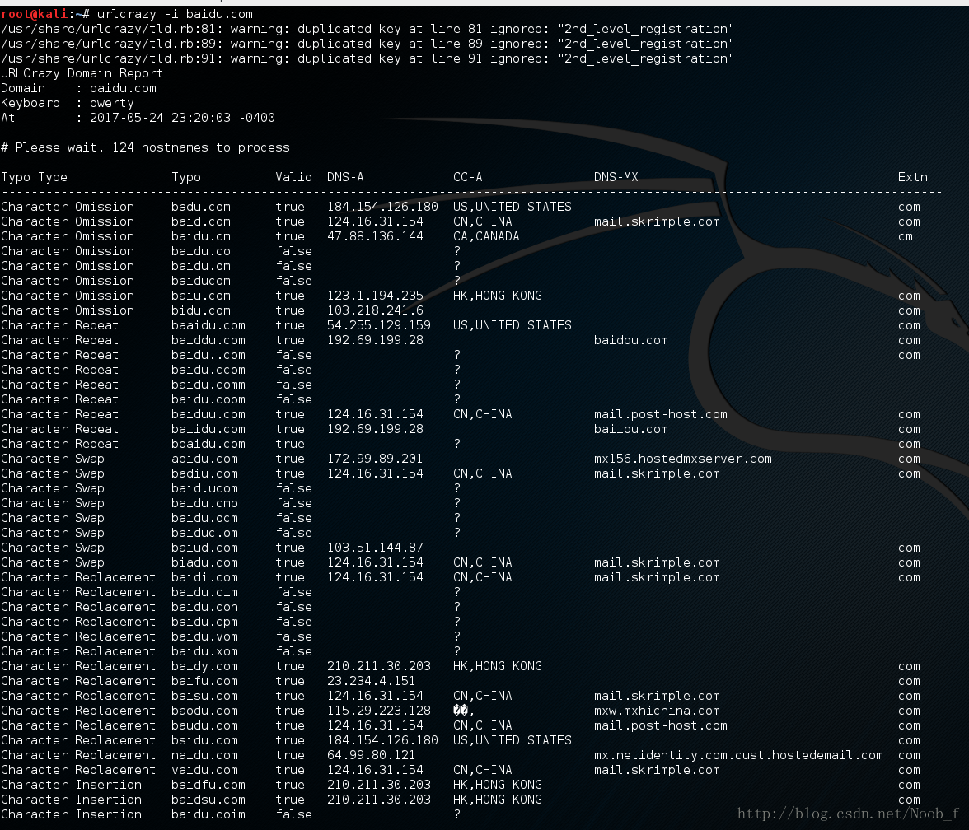This screenshot has height=830, width=969.
Task: Click the typo 'baudu.com'
Action: [x=204, y=725]
